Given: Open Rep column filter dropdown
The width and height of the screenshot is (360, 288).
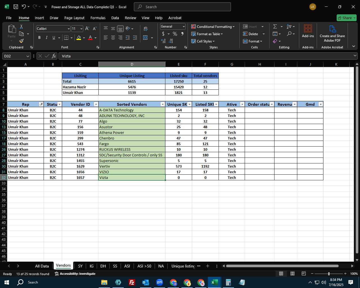Looking at the screenshot, I should 41,104.
